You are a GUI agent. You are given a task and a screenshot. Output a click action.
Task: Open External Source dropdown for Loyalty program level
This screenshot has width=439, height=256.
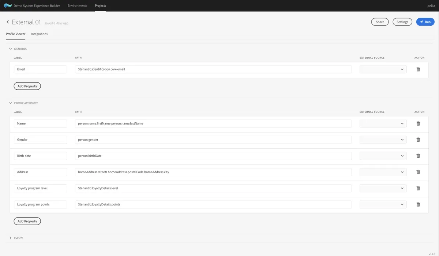click(383, 188)
